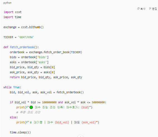Click the '# 주문 코드 자리' comment
The width and height of the screenshot is (158, 137).
(28, 112)
